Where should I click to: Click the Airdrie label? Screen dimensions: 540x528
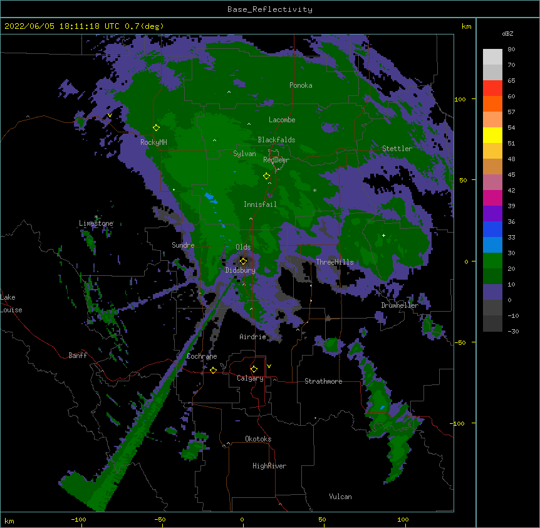click(252, 337)
